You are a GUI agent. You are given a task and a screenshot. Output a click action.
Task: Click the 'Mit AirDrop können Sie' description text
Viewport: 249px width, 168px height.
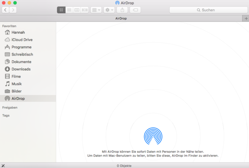(153, 152)
